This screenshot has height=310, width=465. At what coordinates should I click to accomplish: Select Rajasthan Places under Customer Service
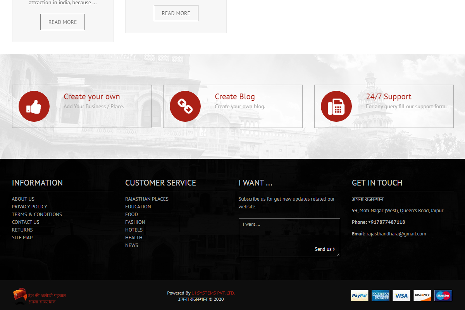click(147, 199)
